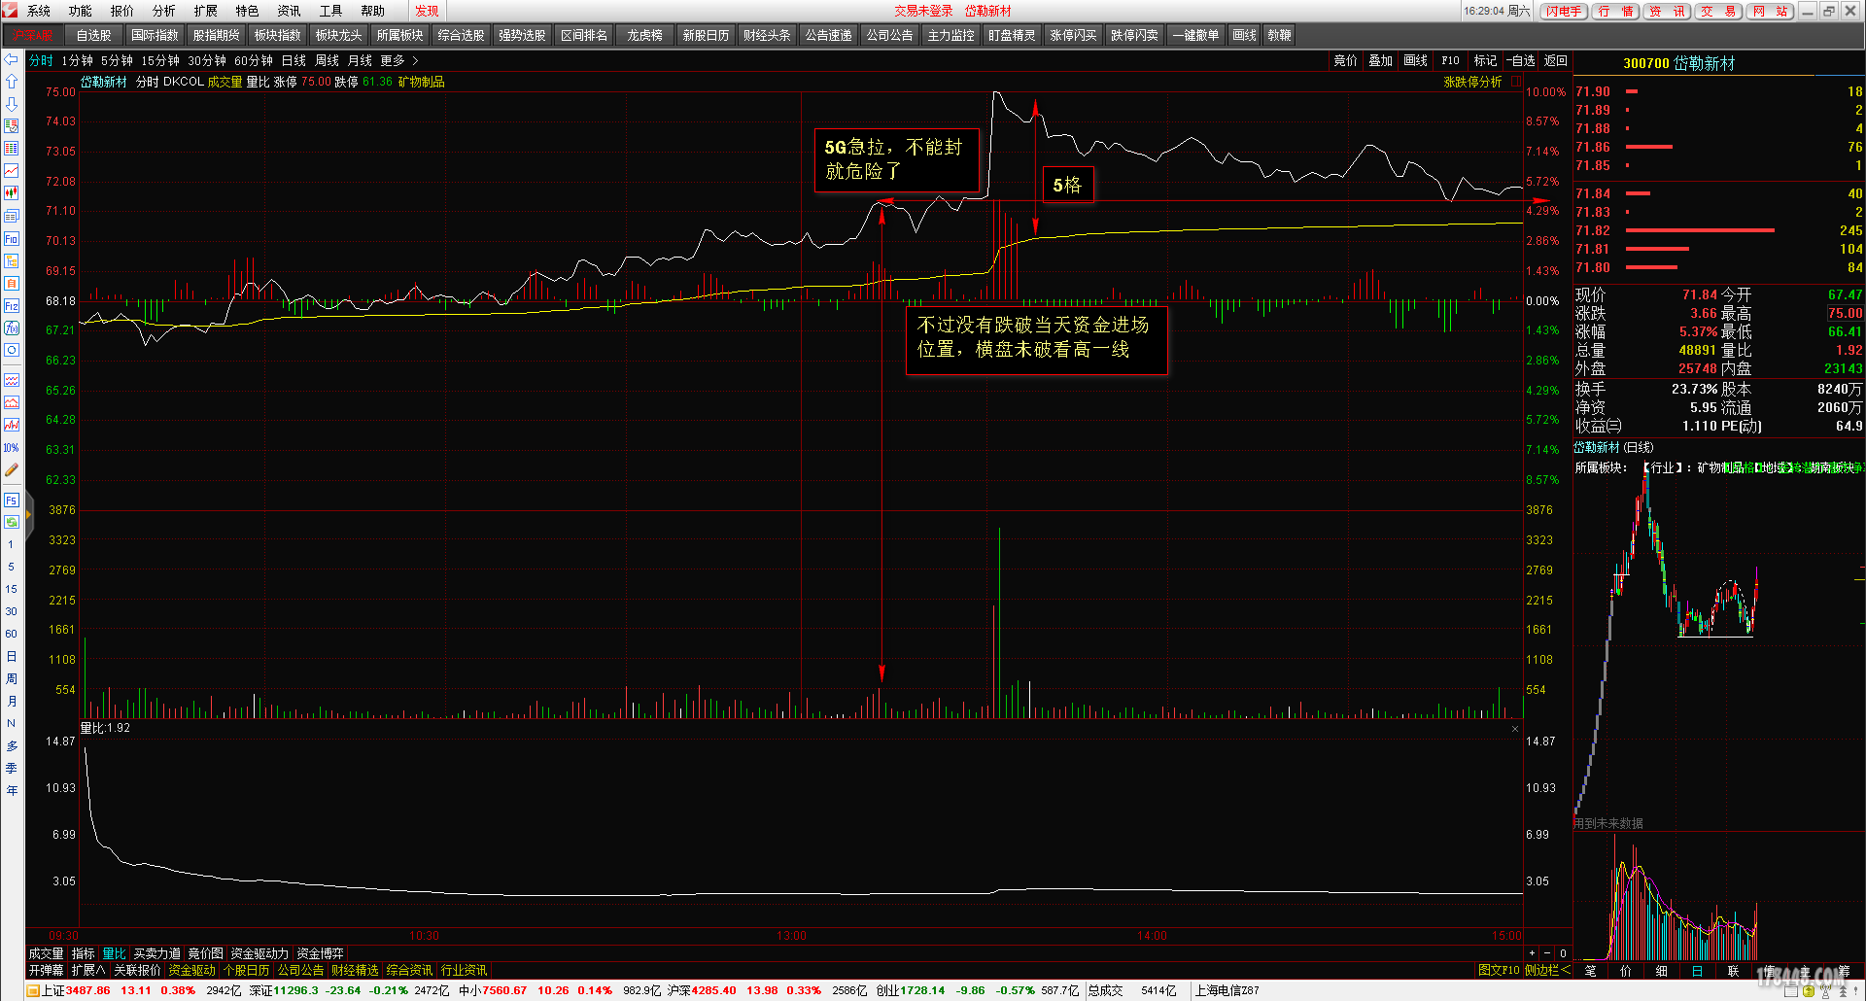
Task: Open the 系统 menu
Action: (39, 11)
